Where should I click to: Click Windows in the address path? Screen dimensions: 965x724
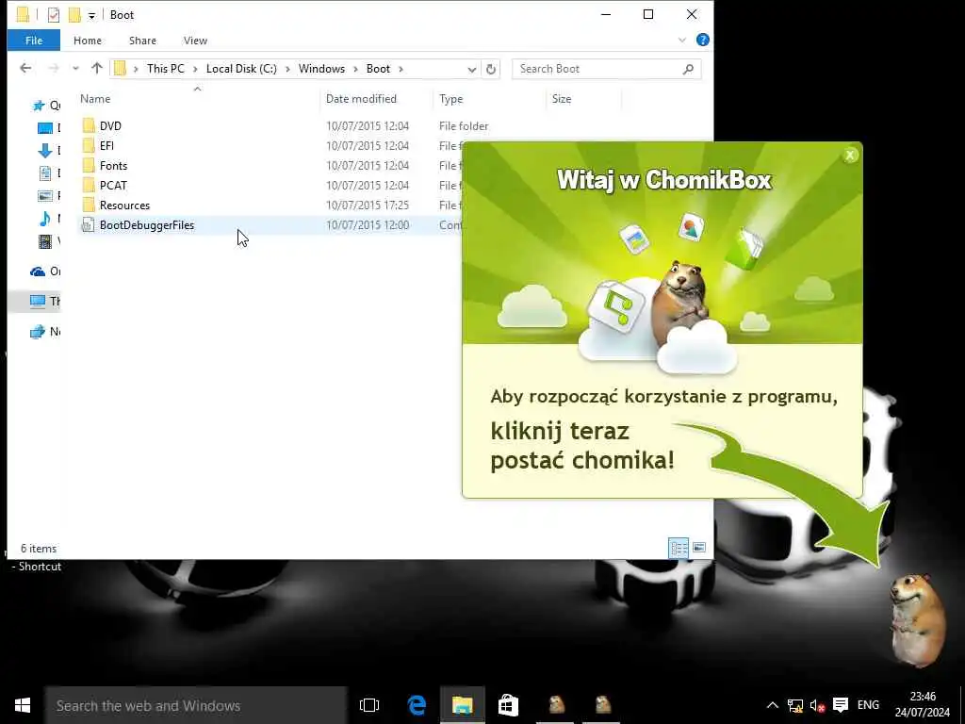321,68
